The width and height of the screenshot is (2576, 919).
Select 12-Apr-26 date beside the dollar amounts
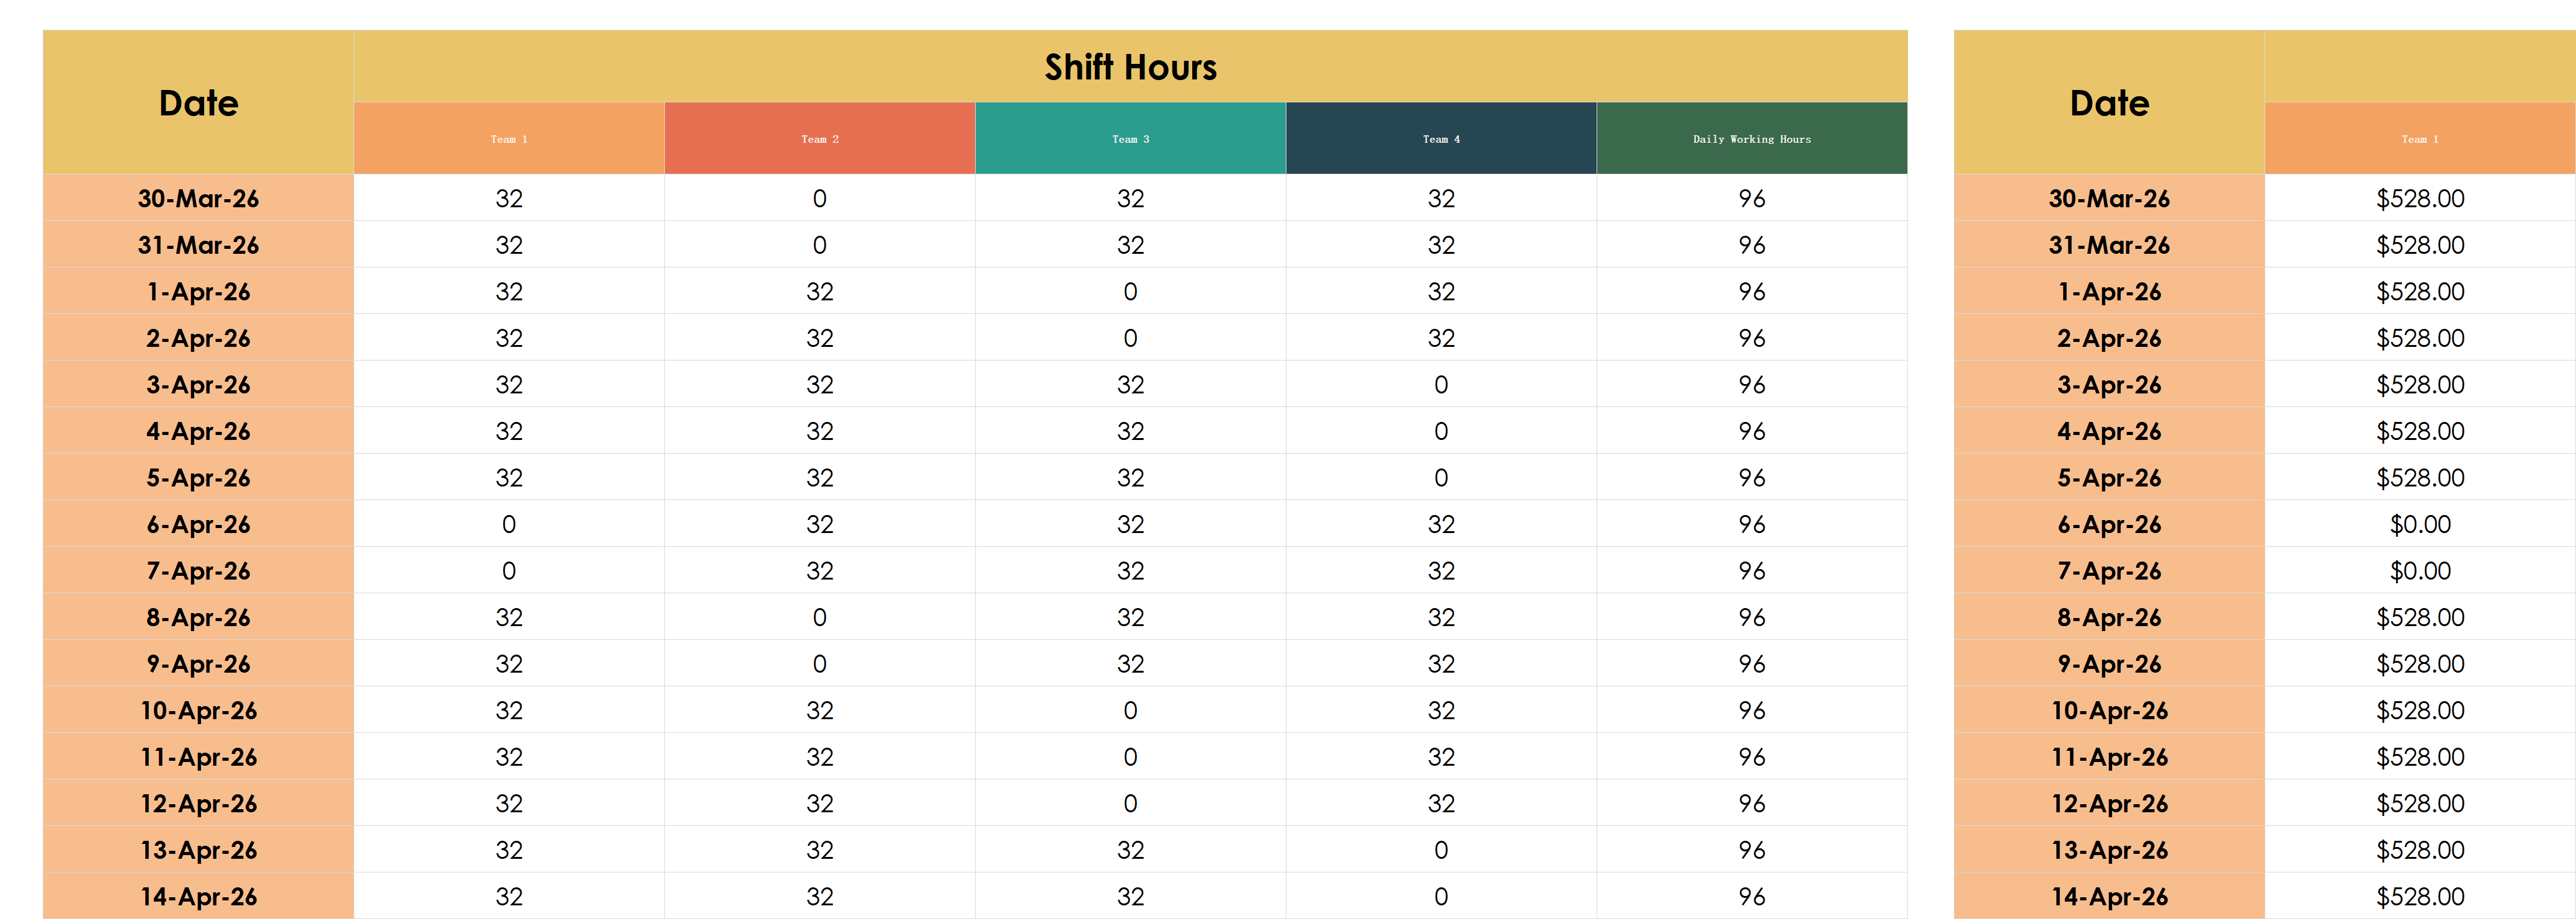[2109, 803]
